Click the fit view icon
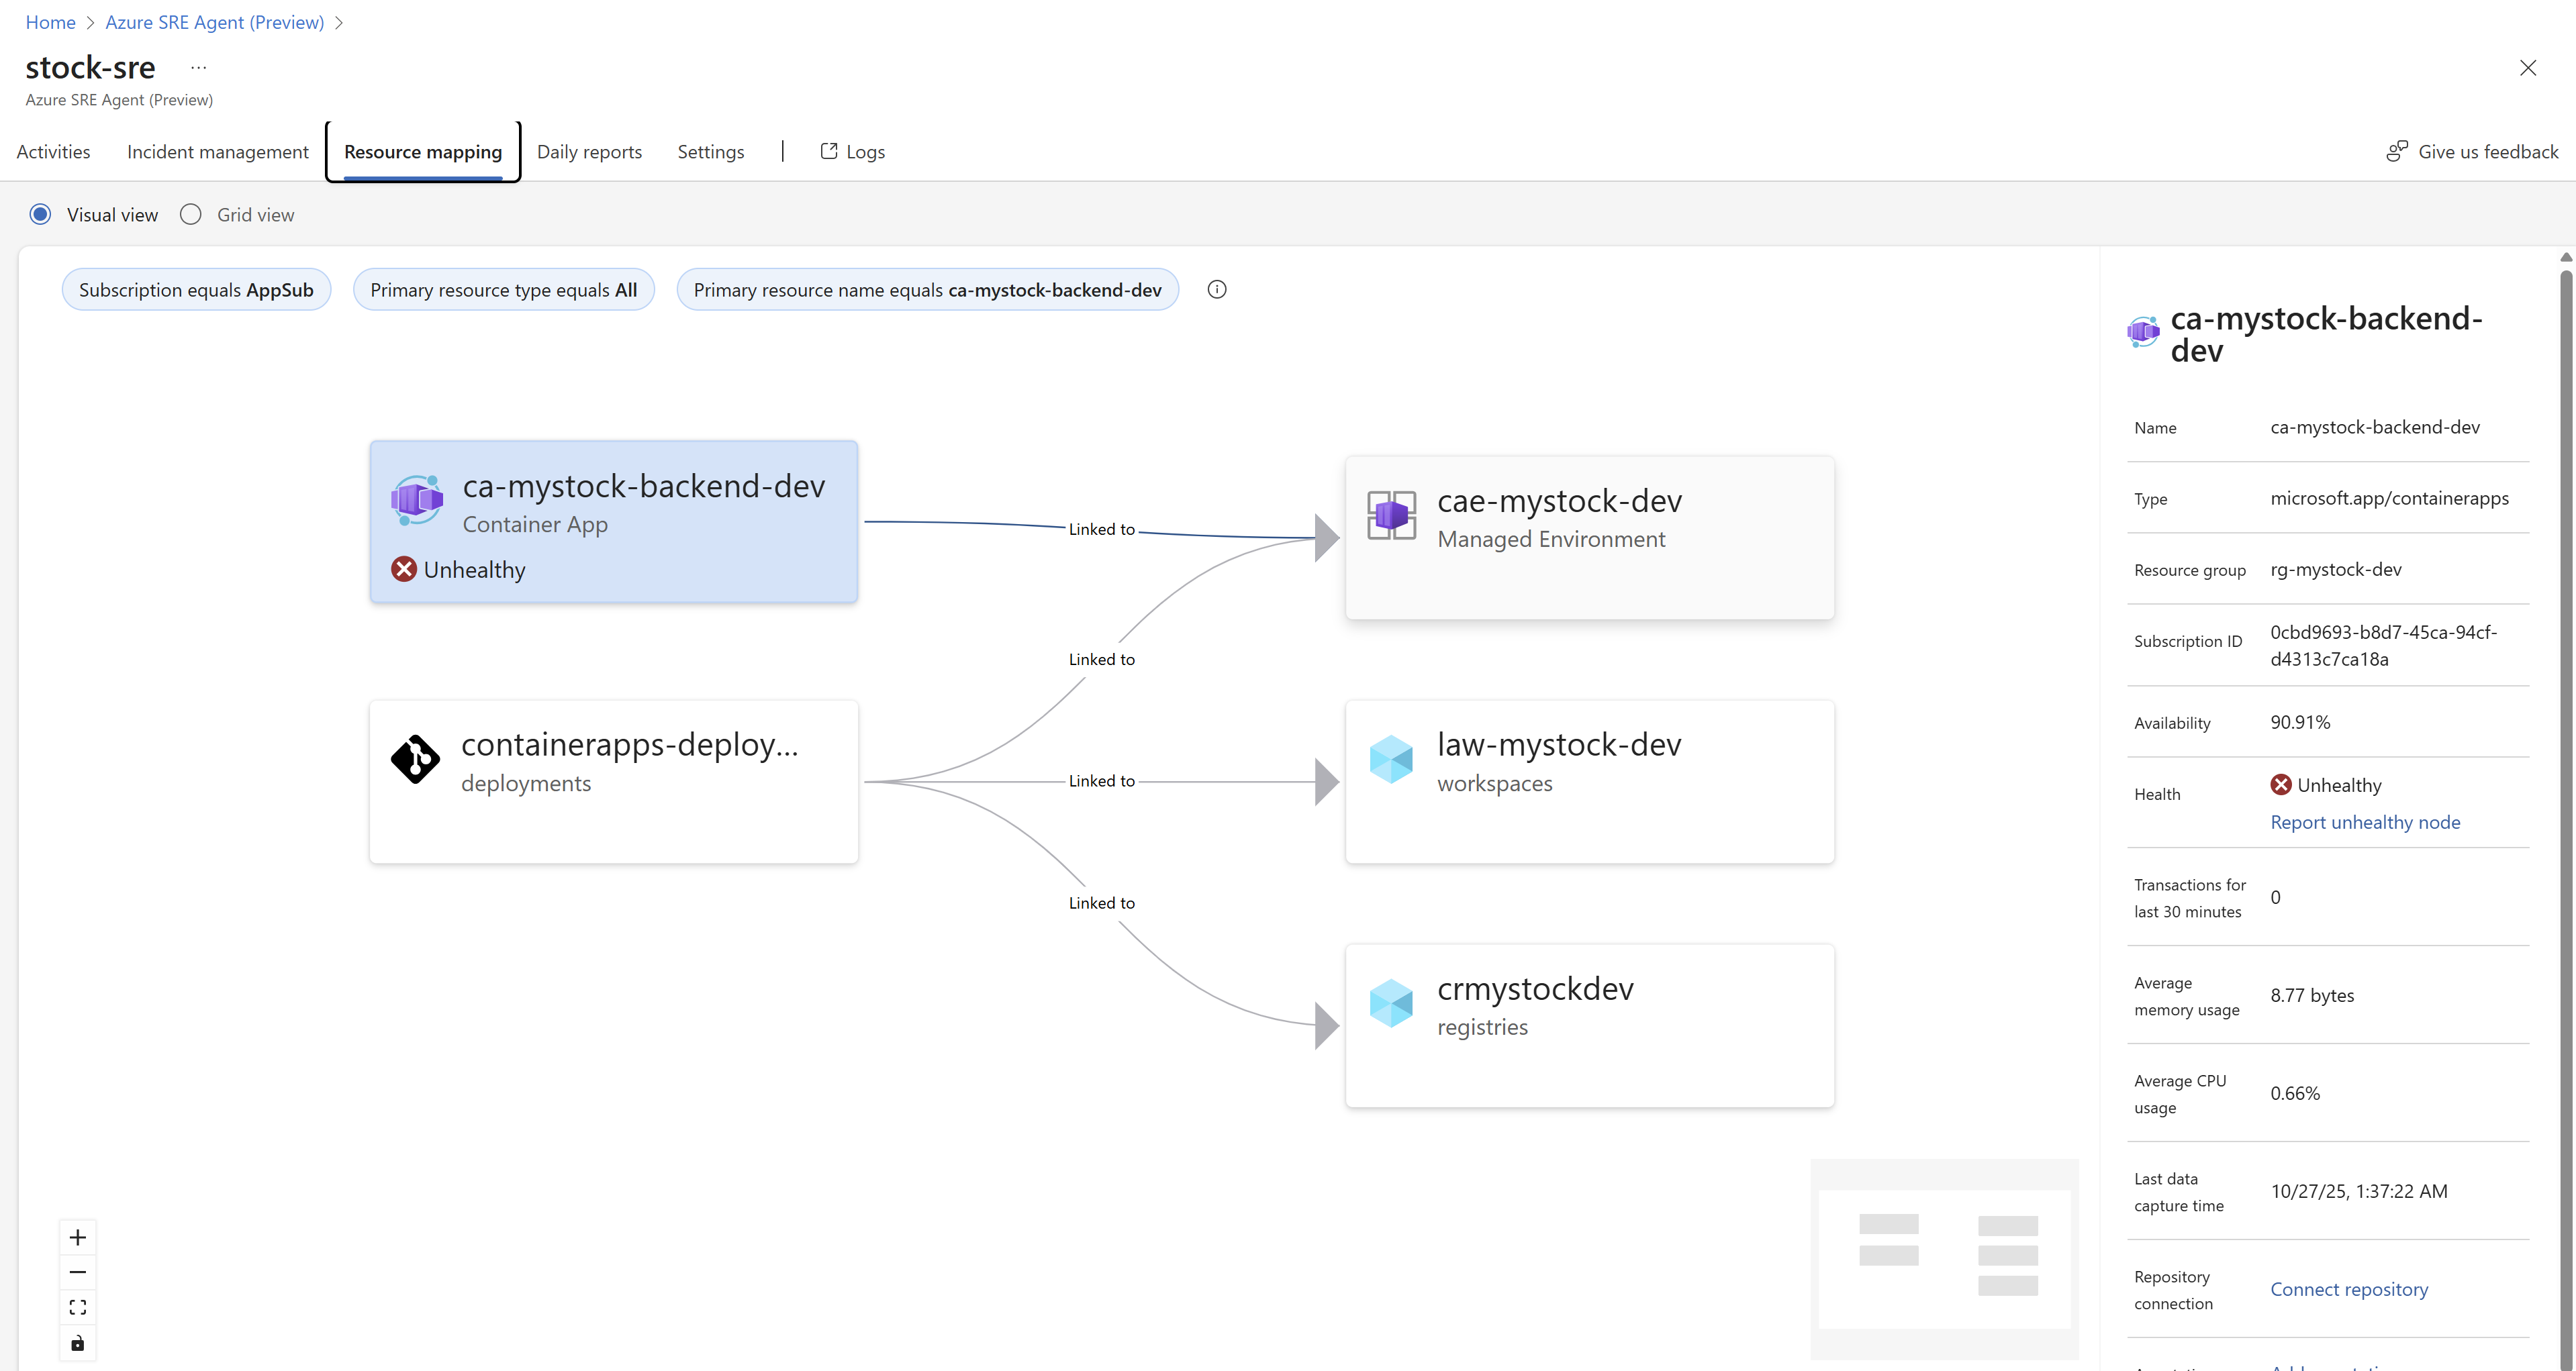Image resolution: width=2576 pixels, height=1371 pixels. 78,1307
